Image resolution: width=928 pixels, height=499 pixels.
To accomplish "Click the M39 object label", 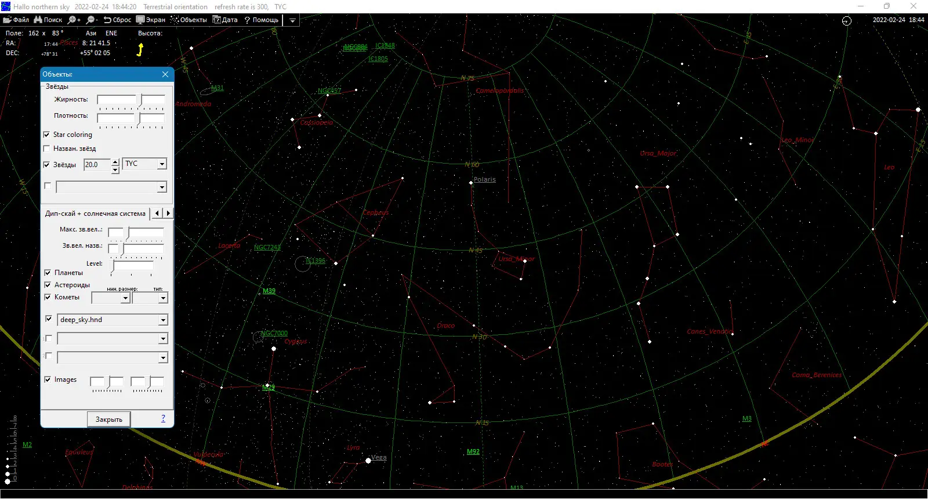I will tap(269, 291).
